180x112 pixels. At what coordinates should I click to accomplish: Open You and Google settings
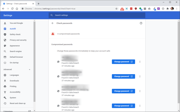[x=16, y=23]
